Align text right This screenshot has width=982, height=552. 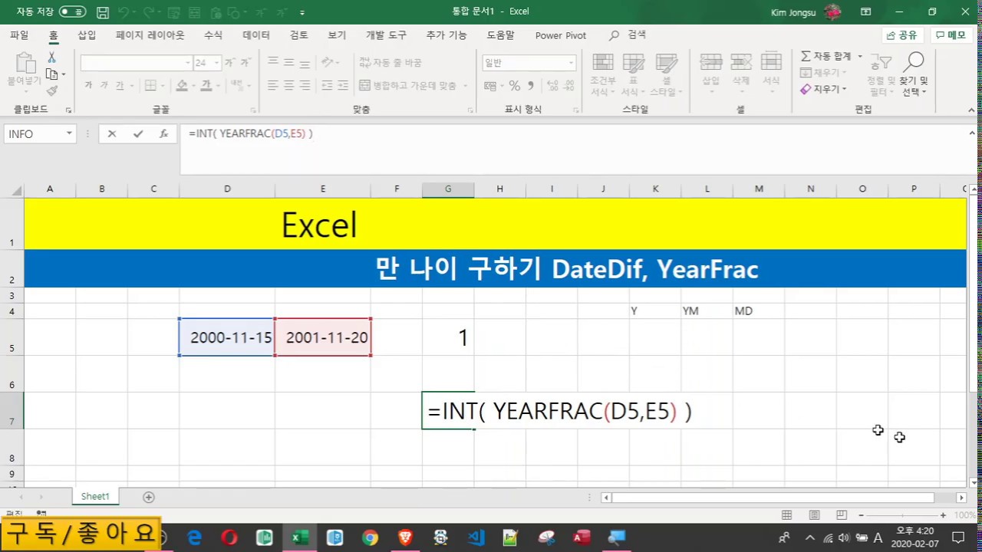305,86
